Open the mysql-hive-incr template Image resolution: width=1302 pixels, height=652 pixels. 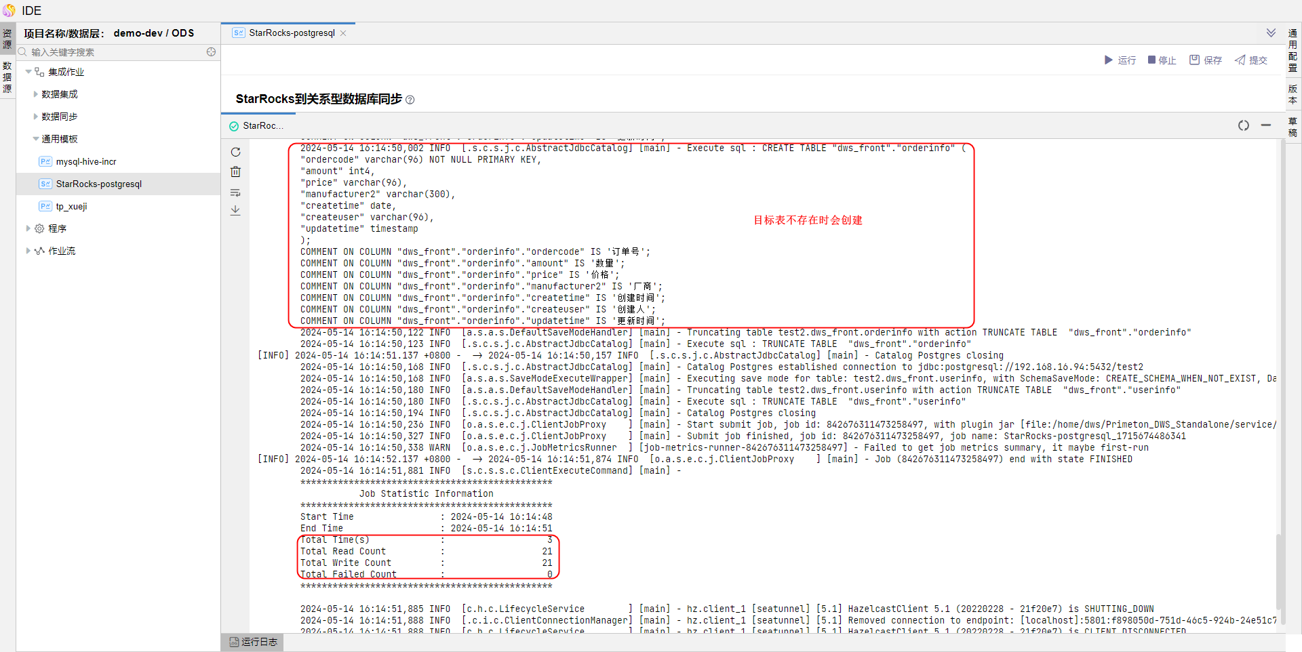(x=86, y=162)
